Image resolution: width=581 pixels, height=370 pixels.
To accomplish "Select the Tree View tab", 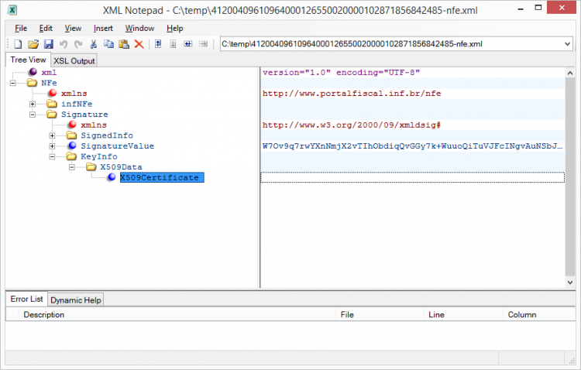I will [28, 60].
